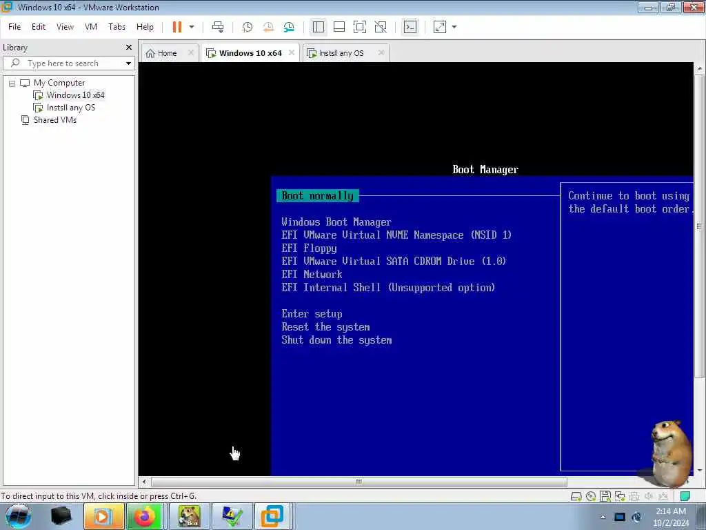Switch to the Instsll any OS tab
The width and height of the screenshot is (706, 530).
pyautogui.click(x=341, y=53)
